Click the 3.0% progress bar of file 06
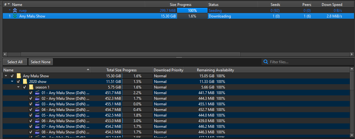Viewport: 355px width, 139px height. (x=138, y=121)
